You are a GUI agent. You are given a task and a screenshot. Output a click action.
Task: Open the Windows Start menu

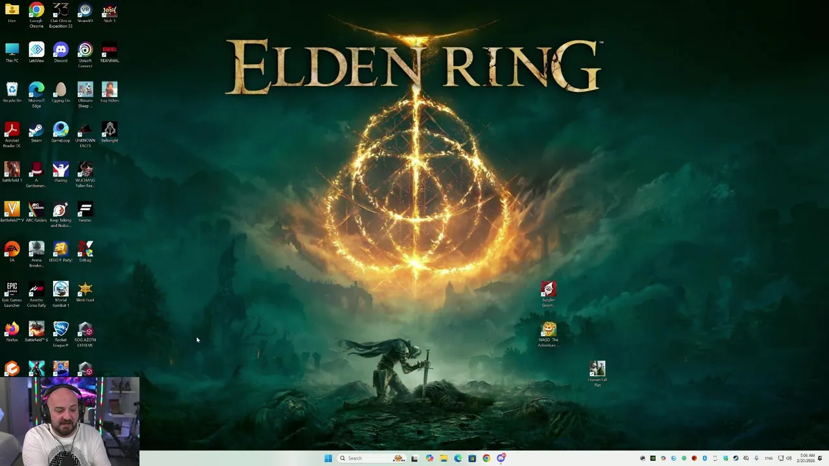328,458
